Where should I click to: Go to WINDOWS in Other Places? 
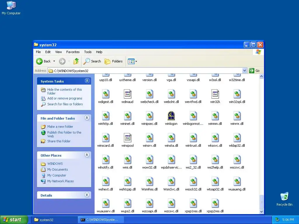click(x=55, y=164)
